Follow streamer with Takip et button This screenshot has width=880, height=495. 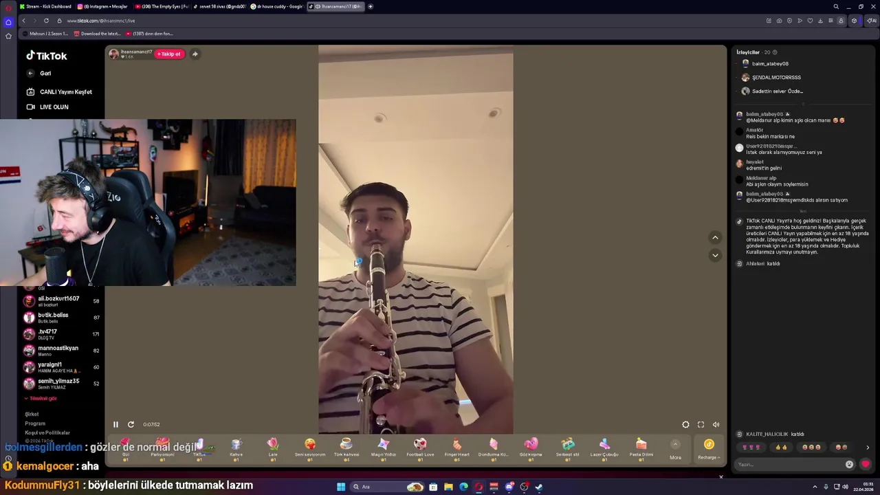pos(169,54)
